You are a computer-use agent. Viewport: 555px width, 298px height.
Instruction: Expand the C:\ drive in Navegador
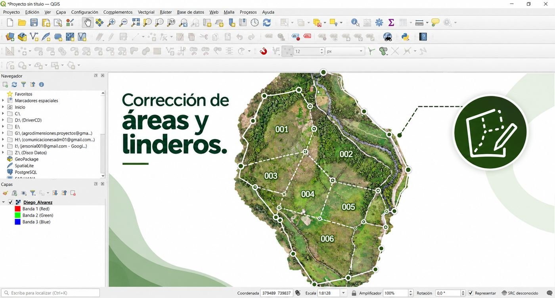coord(3,113)
